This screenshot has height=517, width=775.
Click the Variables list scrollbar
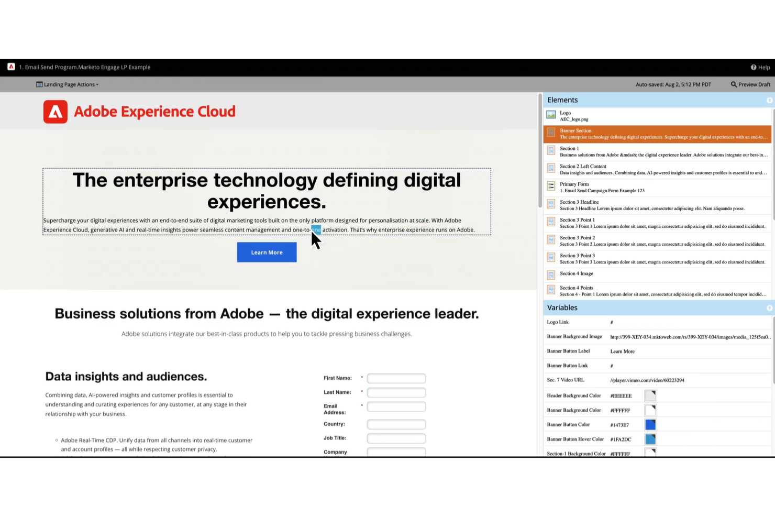[x=773, y=350]
